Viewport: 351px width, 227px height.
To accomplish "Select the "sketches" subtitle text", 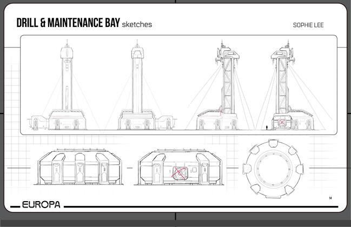I will click(137, 25).
